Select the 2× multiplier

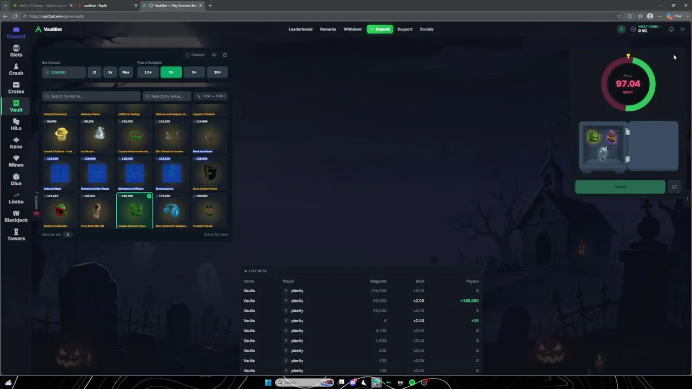coord(171,72)
